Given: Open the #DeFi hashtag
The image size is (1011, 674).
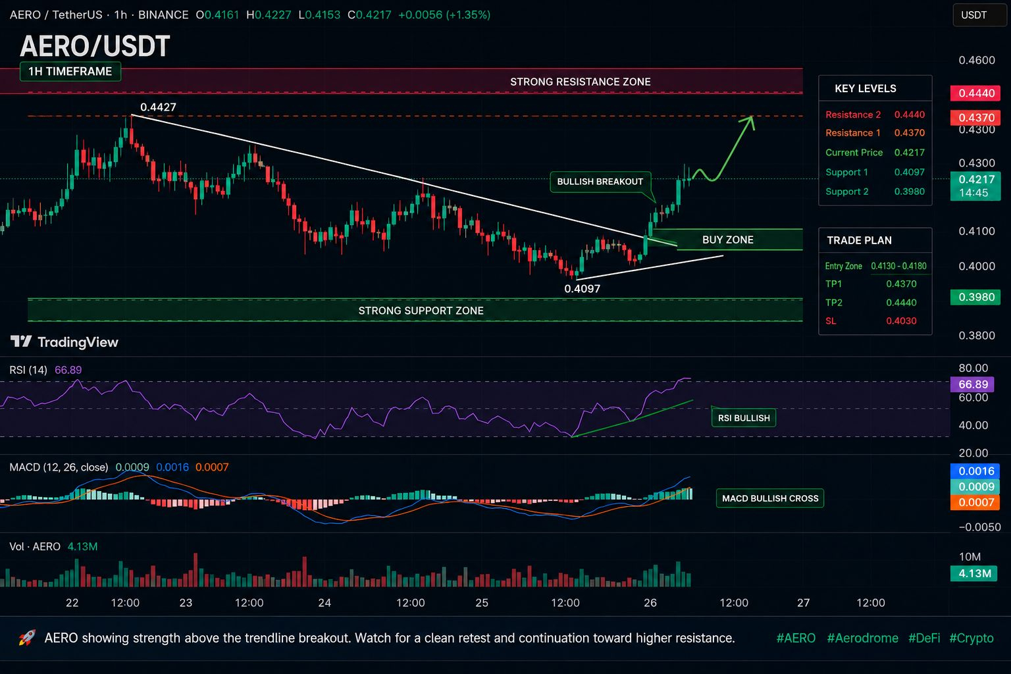Looking at the screenshot, I should coord(924,638).
